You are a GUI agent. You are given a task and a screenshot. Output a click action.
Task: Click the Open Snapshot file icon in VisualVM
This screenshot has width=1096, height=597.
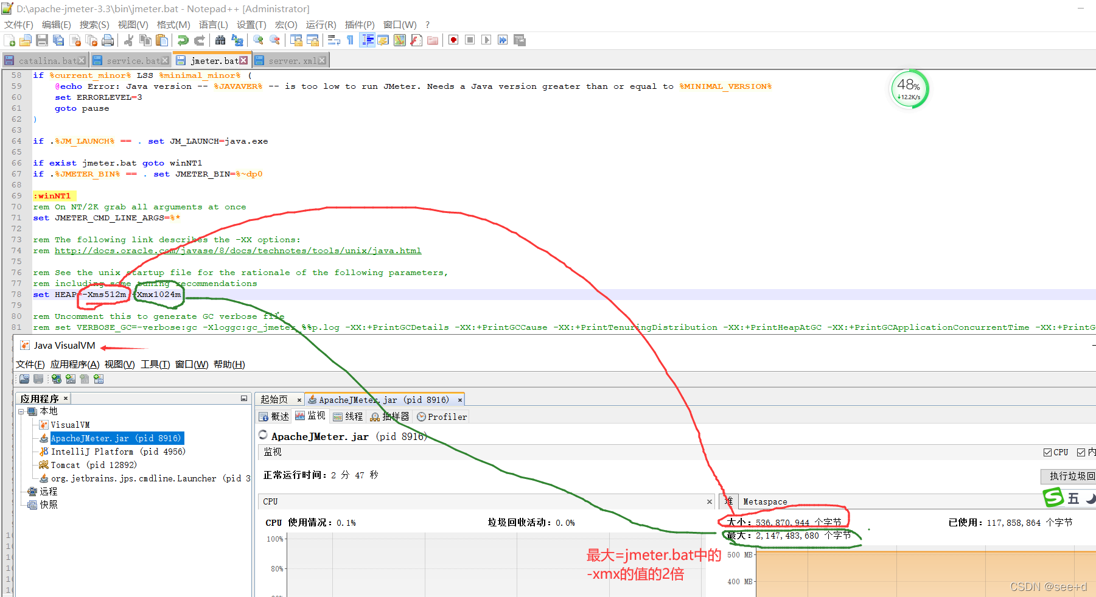point(24,379)
